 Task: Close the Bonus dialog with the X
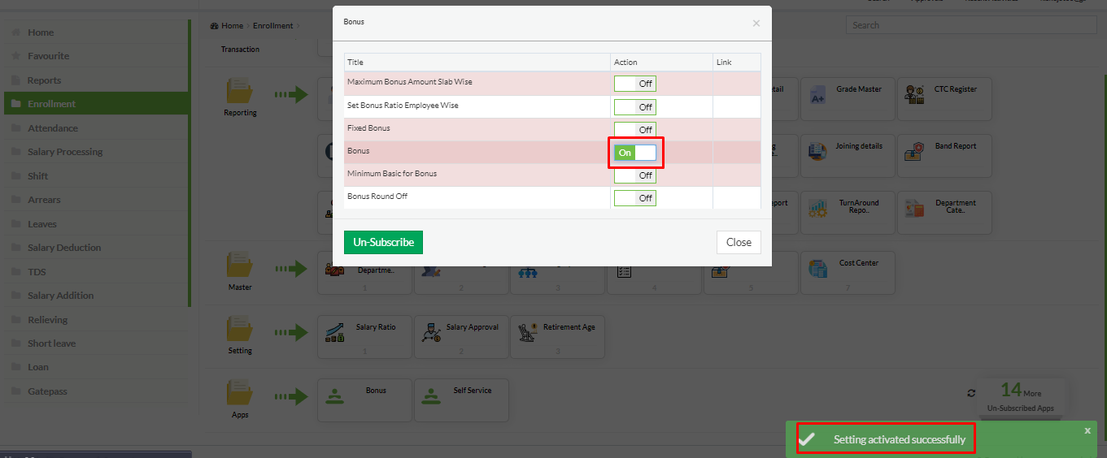click(x=756, y=24)
